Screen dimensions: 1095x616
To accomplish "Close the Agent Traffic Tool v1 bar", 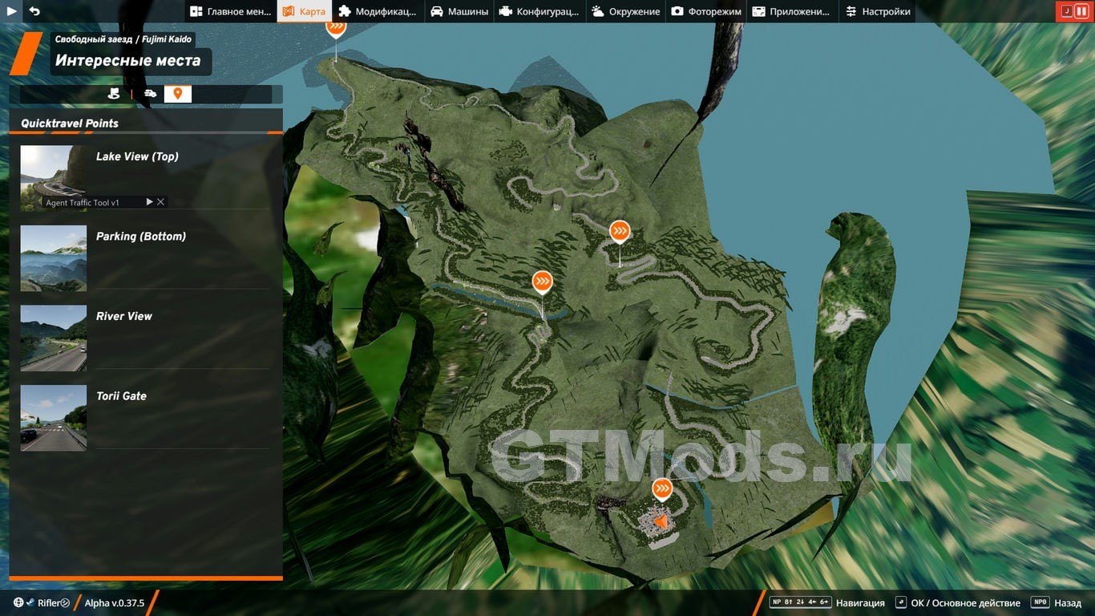I will pyautogui.click(x=160, y=202).
